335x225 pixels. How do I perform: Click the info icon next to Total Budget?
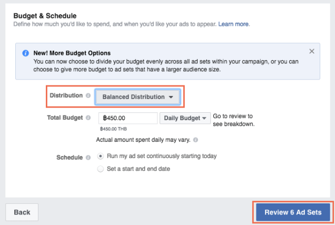(88, 118)
